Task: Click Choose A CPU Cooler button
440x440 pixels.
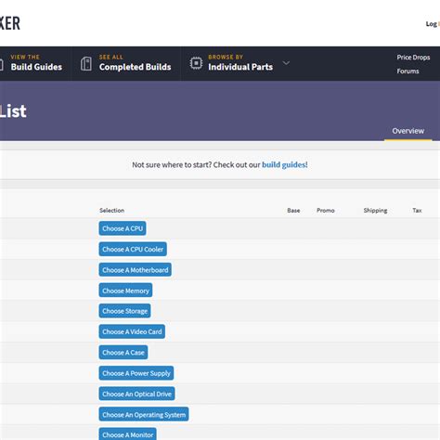Action: pyautogui.click(x=133, y=249)
